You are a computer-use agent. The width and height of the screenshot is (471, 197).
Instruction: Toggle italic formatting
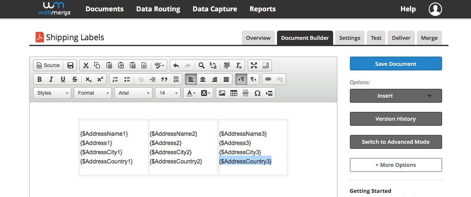(51, 79)
